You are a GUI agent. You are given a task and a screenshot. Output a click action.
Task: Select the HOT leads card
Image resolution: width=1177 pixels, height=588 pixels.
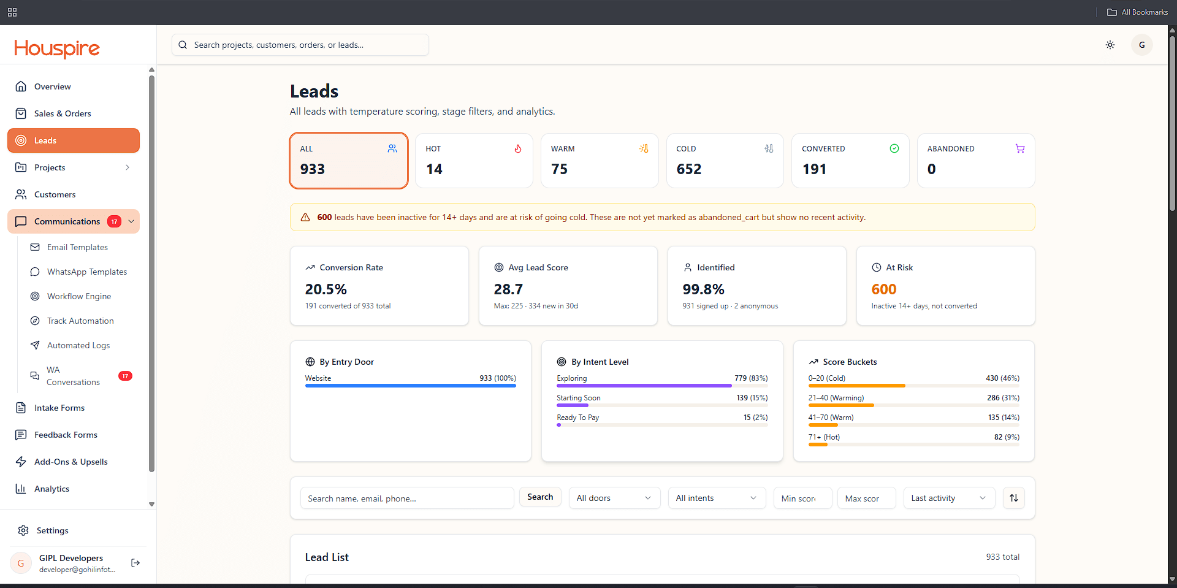pyautogui.click(x=474, y=161)
